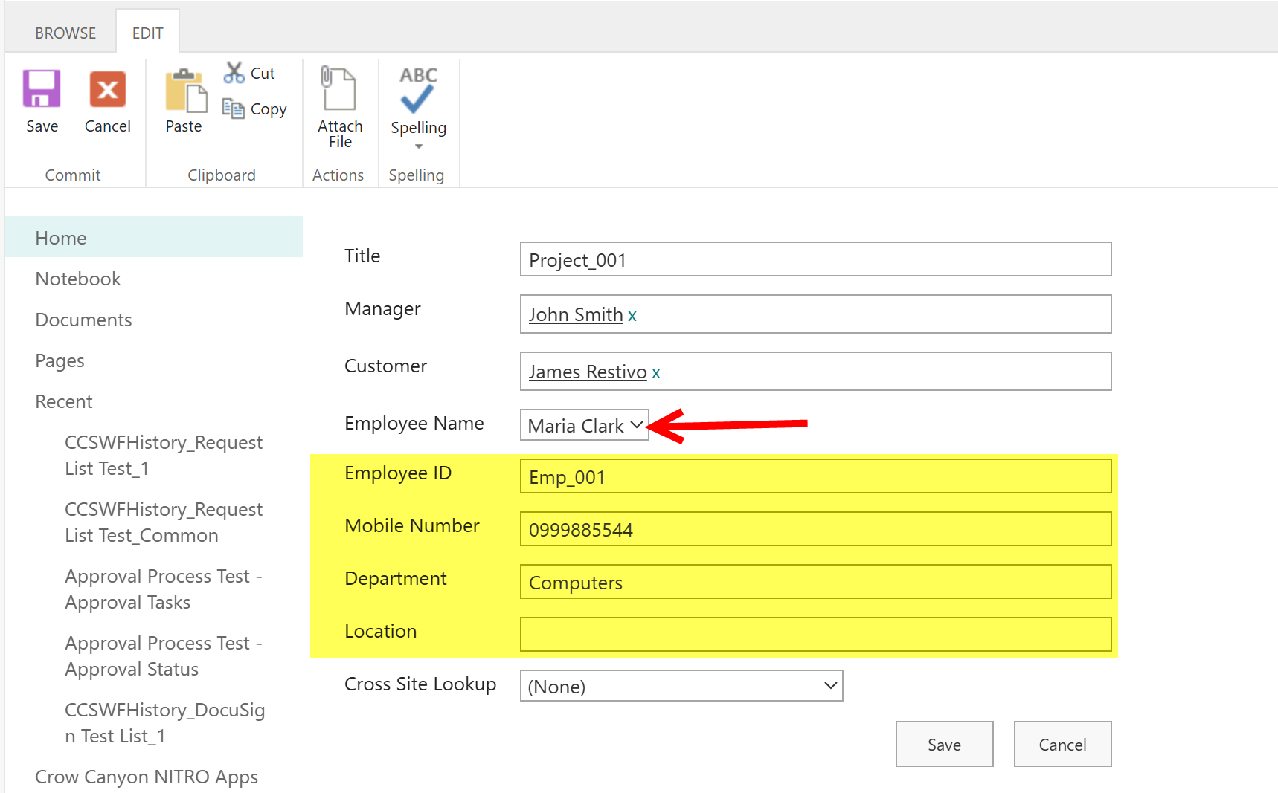Open the Spelling dropdown arrow

pos(419,146)
